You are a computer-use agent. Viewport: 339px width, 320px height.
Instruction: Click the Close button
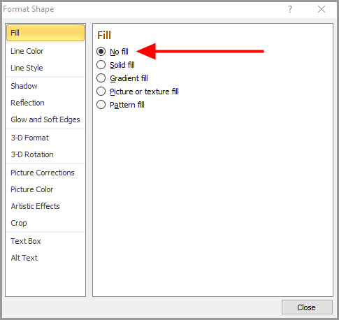pyautogui.click(x=307, y=307)
